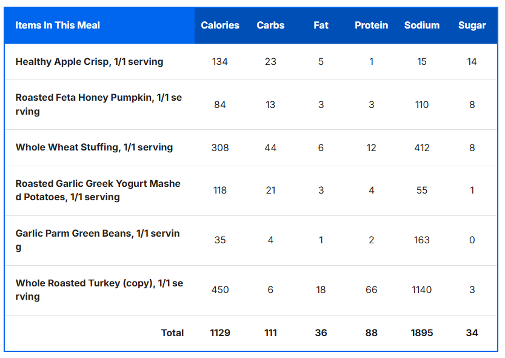Click the Garlic Parm Green Beans item
Screen dimensions: 505x358
point(98,240)
